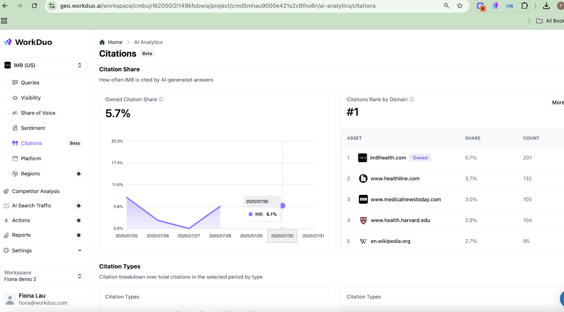Viewport: 564px width, 312px height.
Task: Click the 2025/07/30 date label on axis
Action: tap(282, 236)
